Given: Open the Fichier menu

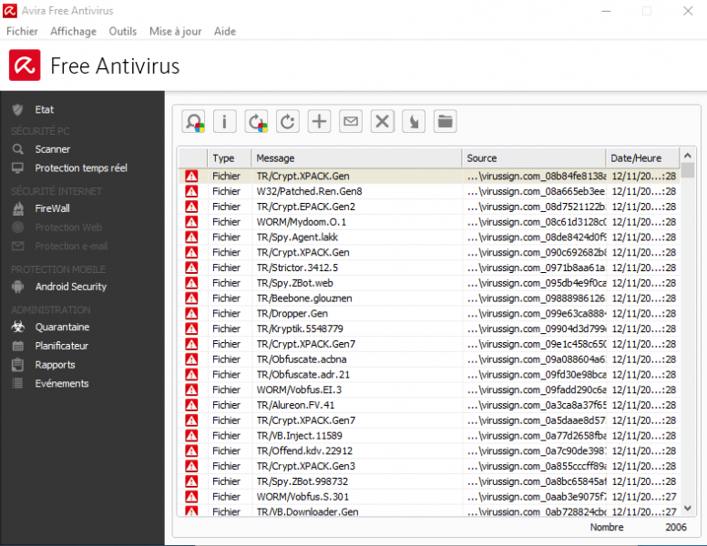Looking at the screenshot, I should [x=22, y=31].
